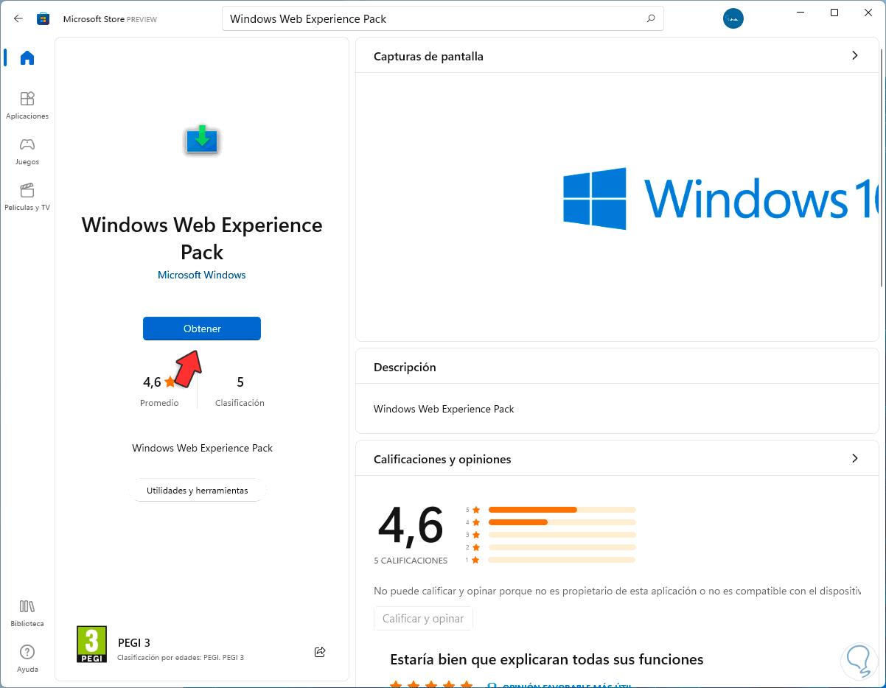Open the Biblioteca library
The image size is (886, 688).
click(x=27, y=613)
